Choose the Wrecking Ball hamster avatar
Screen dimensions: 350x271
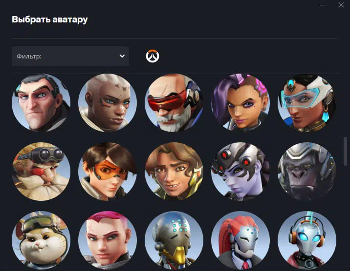coord(41,240)
